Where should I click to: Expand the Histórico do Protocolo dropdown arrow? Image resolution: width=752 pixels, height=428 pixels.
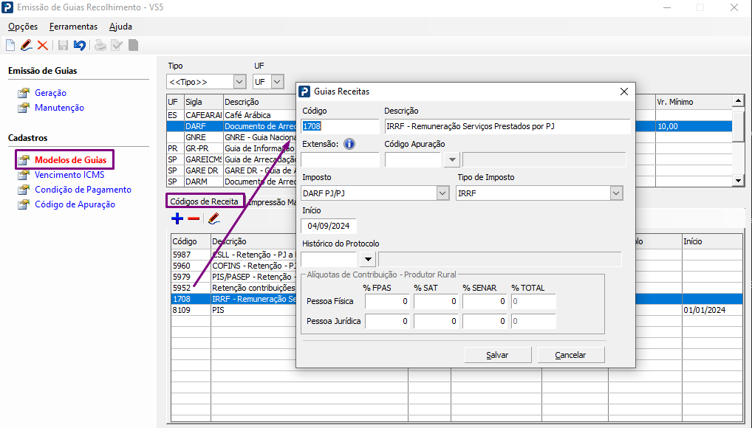point(368,259)
